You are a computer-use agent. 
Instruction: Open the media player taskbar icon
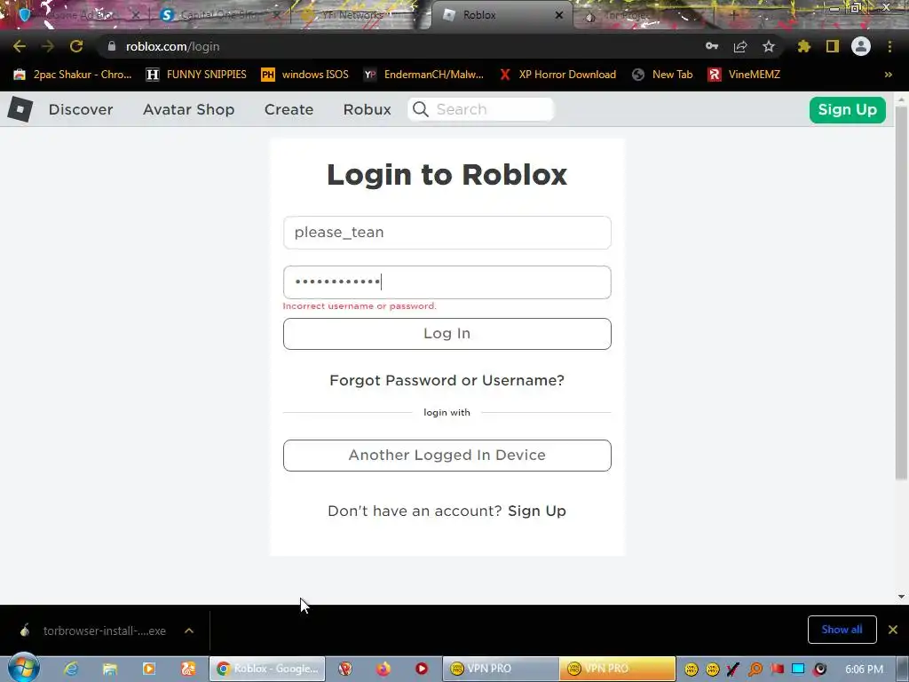point(149,669)
